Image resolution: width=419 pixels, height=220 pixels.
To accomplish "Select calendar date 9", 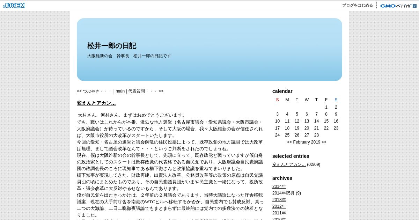I will pyautogui.click(x=336, y=114).
